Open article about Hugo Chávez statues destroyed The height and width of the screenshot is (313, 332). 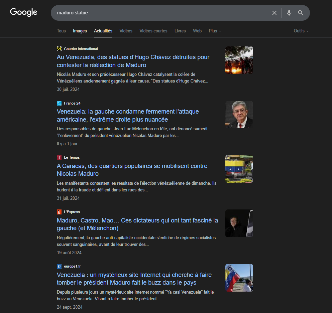[133, 61]
